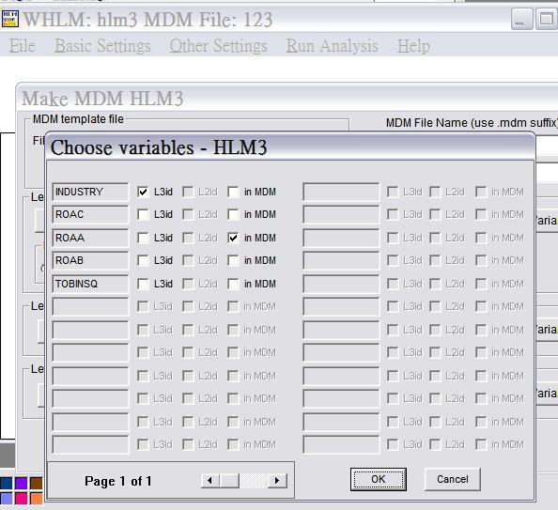The height and width of the screenshot is (510, 558).
Task: Open the Help menu
Action: [413, 46]
